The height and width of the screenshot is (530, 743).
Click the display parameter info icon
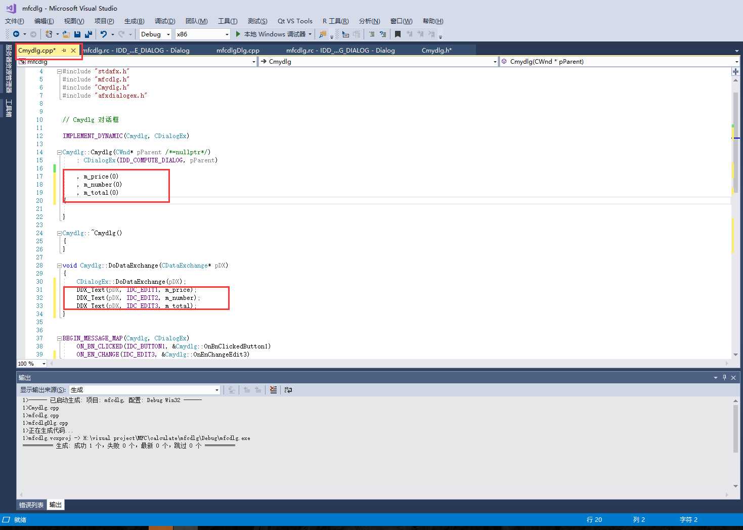[345, 34]
